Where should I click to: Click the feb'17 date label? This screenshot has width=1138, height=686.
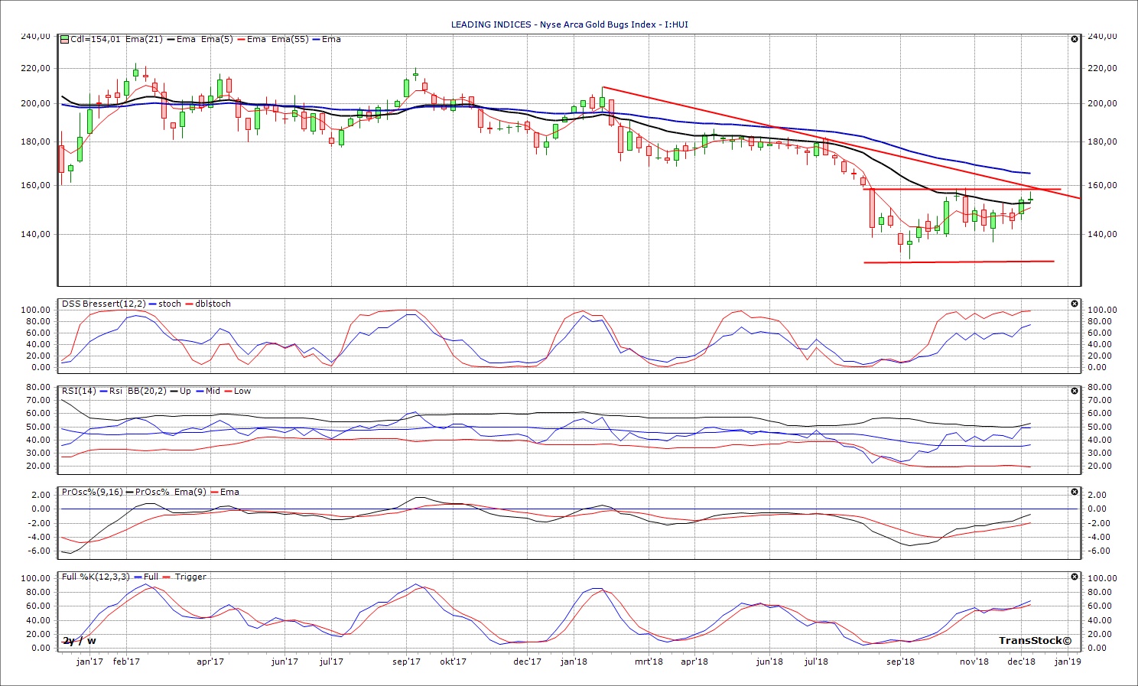[x=126, y=662]
